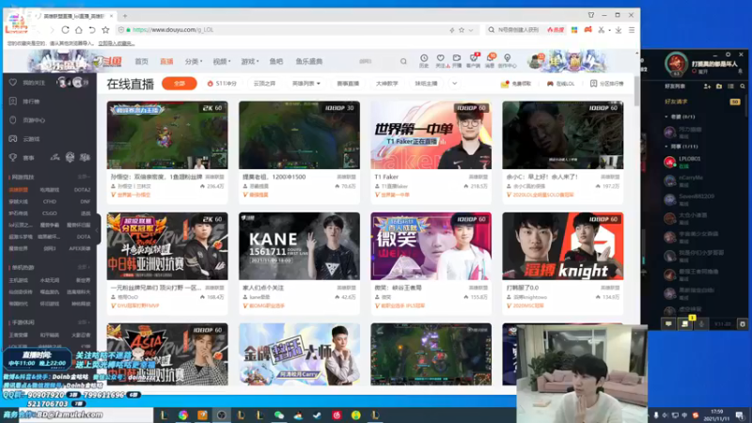Open the 创作中心 icon in header
The width and height of the screenshot is (752, 423).
point(507,60)
